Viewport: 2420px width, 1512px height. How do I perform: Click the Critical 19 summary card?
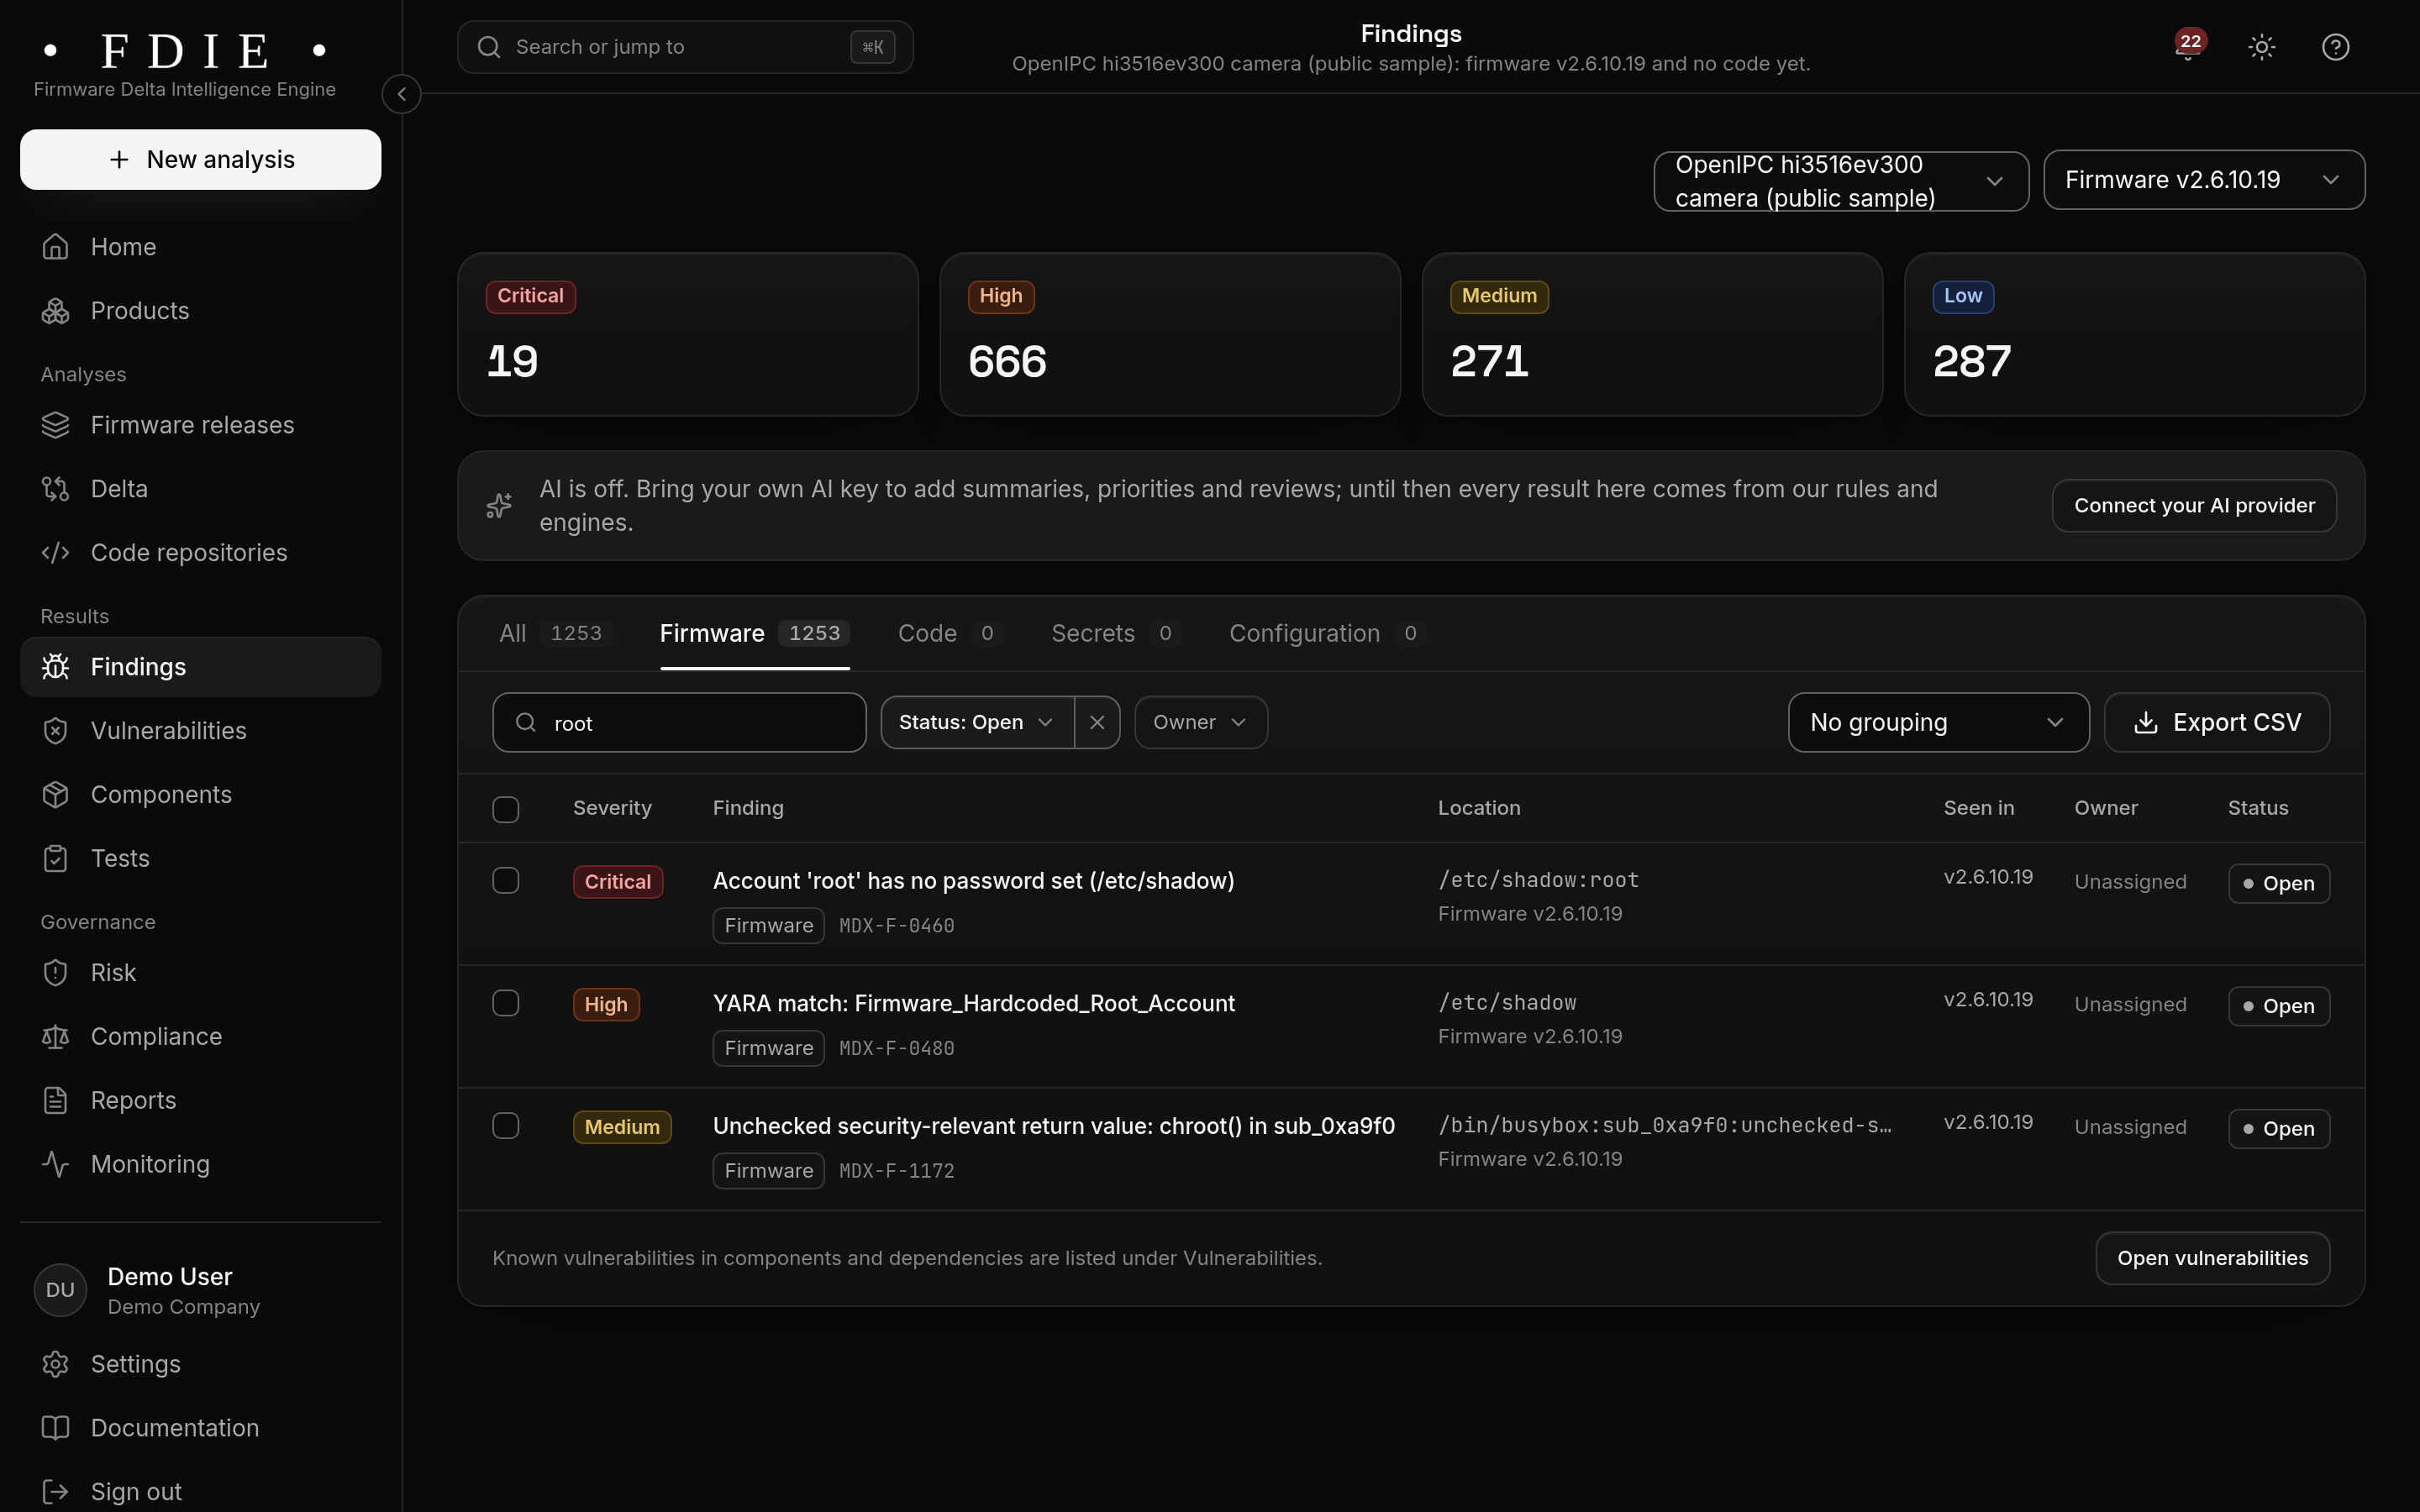pyautogui.click(x=688, y=334)
